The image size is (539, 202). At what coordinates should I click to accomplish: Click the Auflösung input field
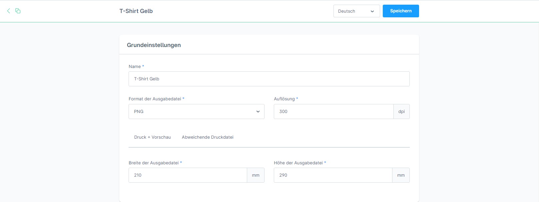click(x=333, y=112)
